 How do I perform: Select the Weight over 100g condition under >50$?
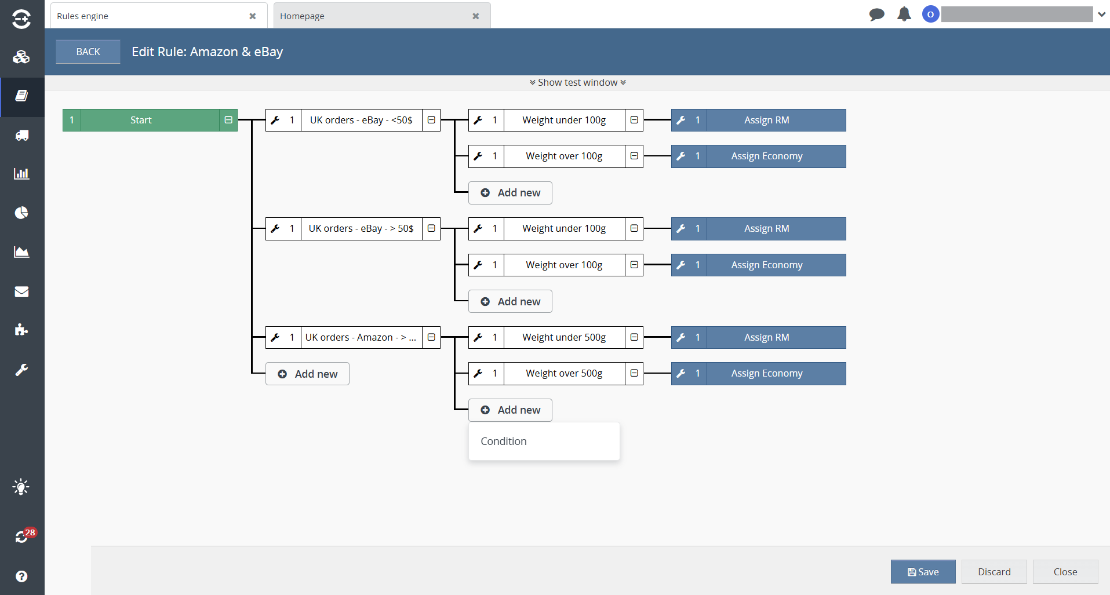(x=564, y=265)
